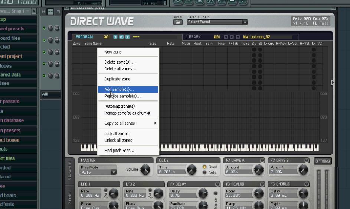Enable FX Reverb effect

point(262,184)
